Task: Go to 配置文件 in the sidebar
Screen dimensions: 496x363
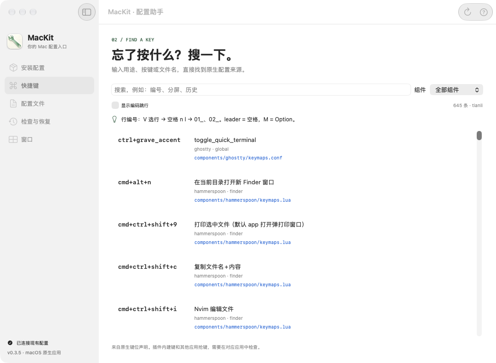Action: (x=49, y=103)
